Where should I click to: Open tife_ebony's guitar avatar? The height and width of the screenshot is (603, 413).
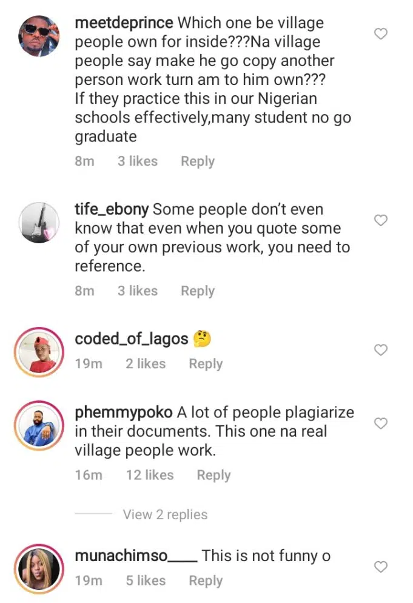tap(38, 222)
